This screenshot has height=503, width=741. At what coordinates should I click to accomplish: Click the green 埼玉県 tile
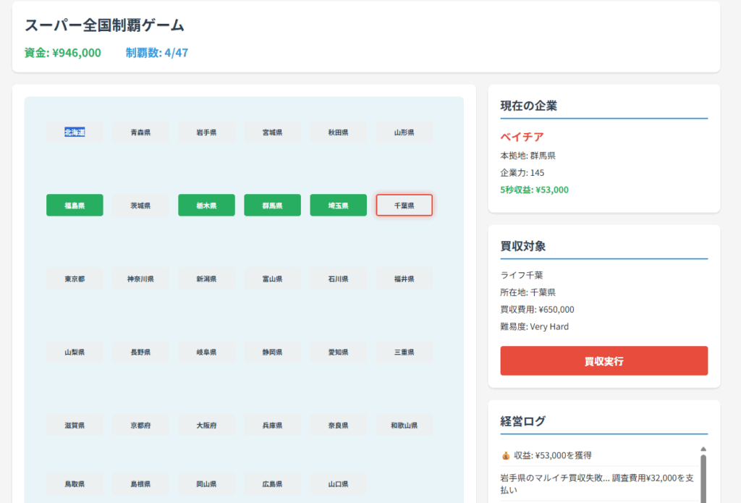(338, 206)
